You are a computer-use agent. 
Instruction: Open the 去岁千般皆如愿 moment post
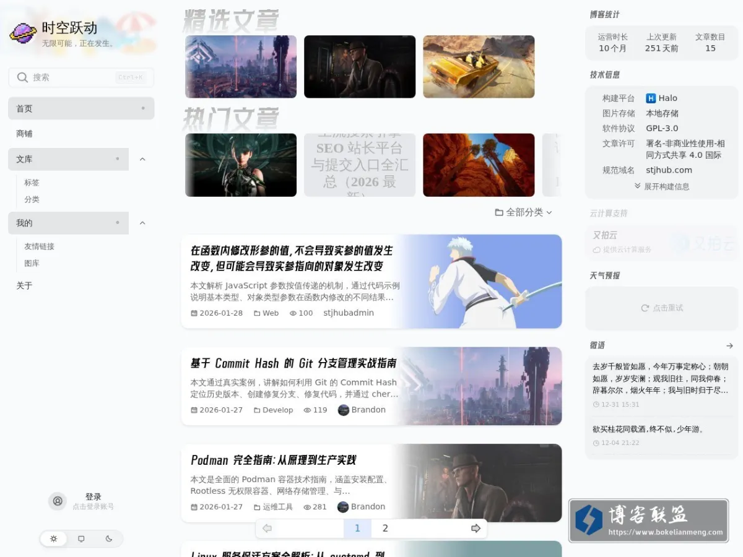(662, 378)
